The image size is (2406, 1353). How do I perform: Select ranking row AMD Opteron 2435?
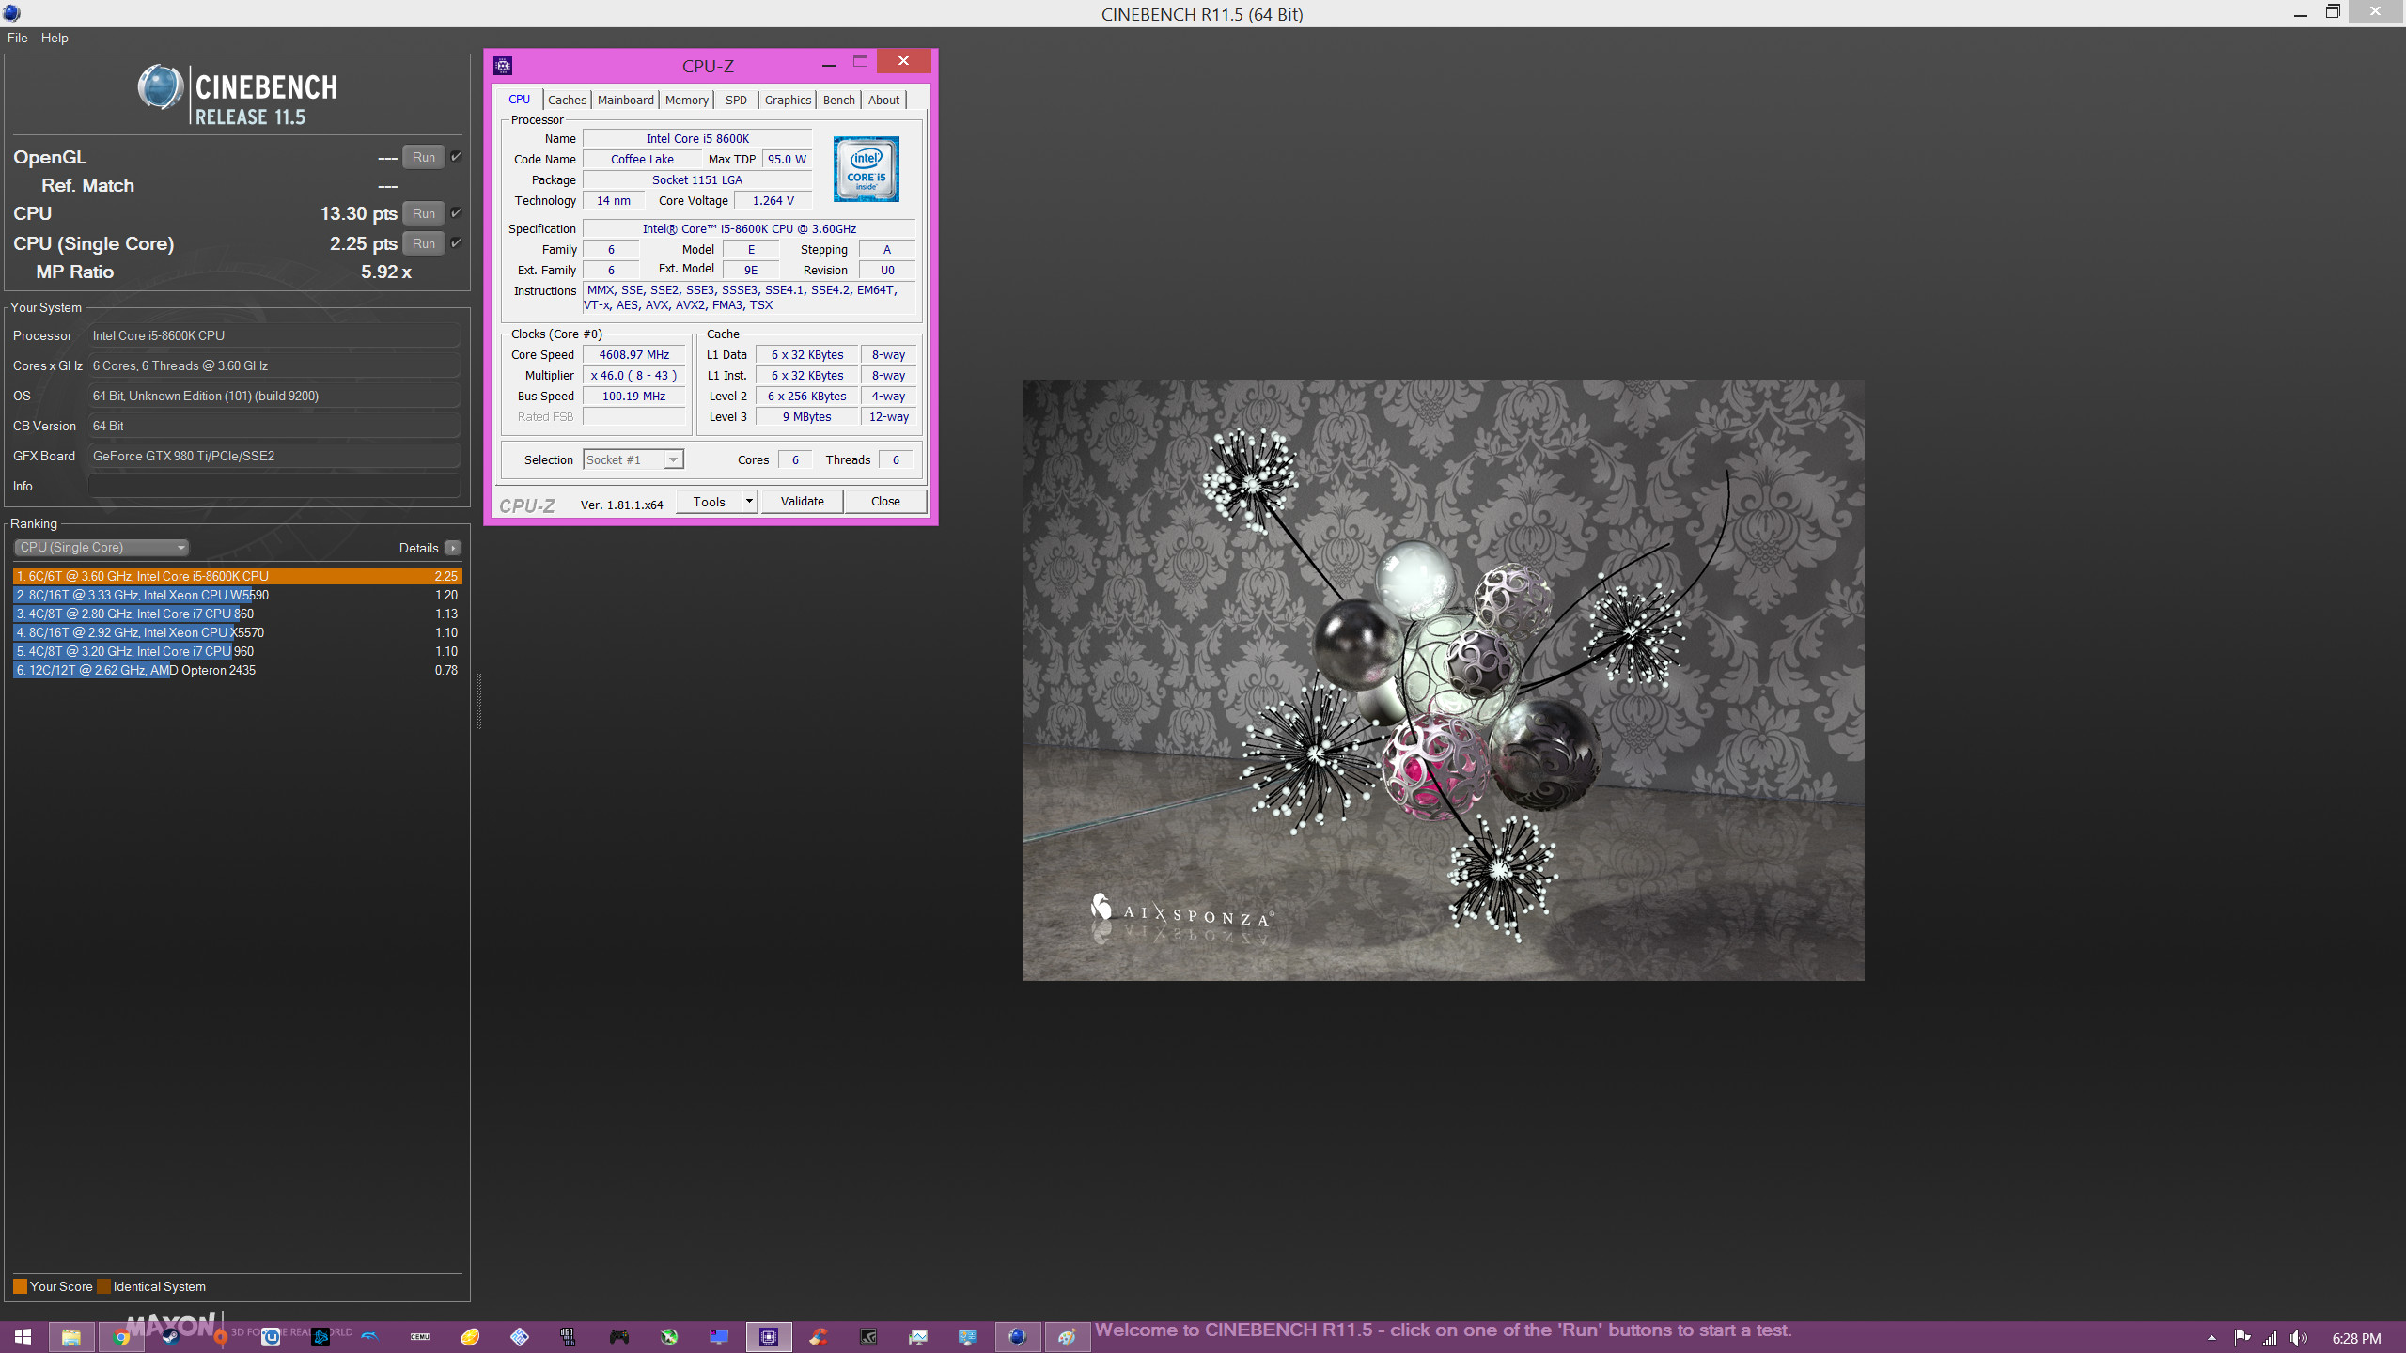pos(238,670)
